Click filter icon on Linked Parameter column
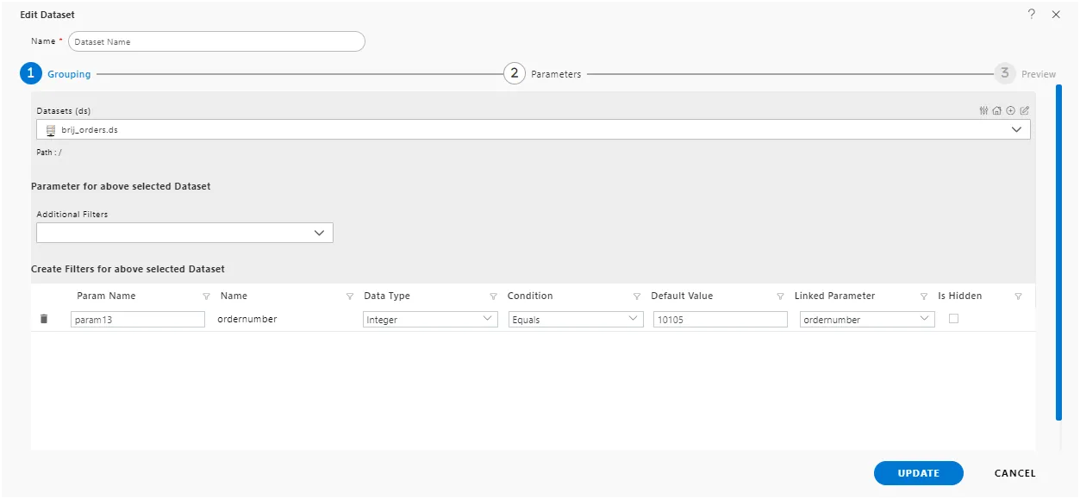Screen dimensions: 1080x499 point(924,296)
